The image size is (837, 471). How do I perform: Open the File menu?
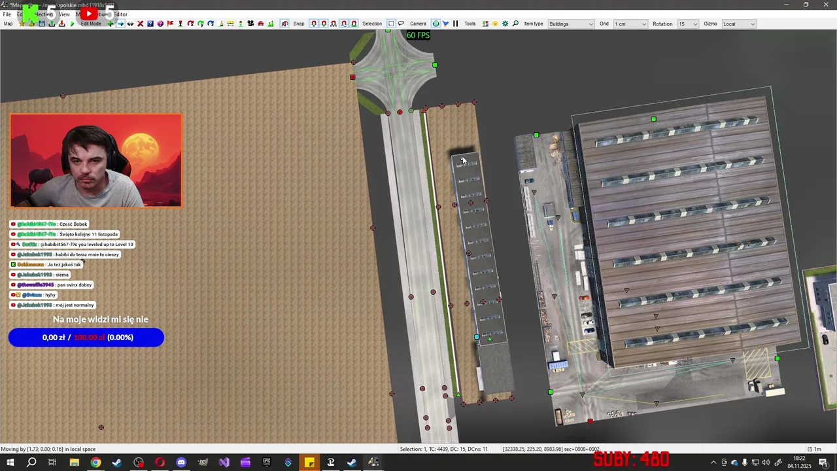tap(7, 14)
